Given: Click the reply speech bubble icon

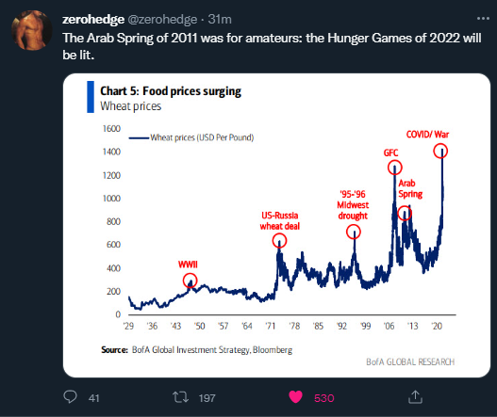Looking at the screenshot, I should (70, 396).
